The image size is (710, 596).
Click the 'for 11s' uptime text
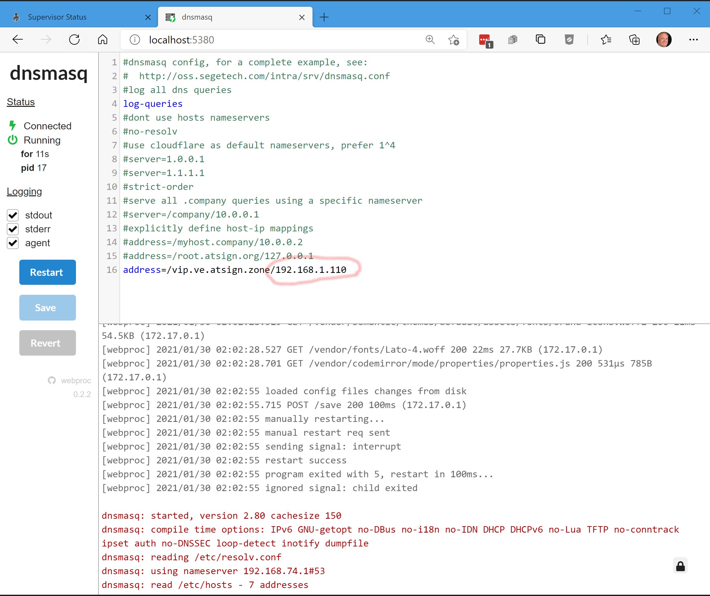point(35,154)
